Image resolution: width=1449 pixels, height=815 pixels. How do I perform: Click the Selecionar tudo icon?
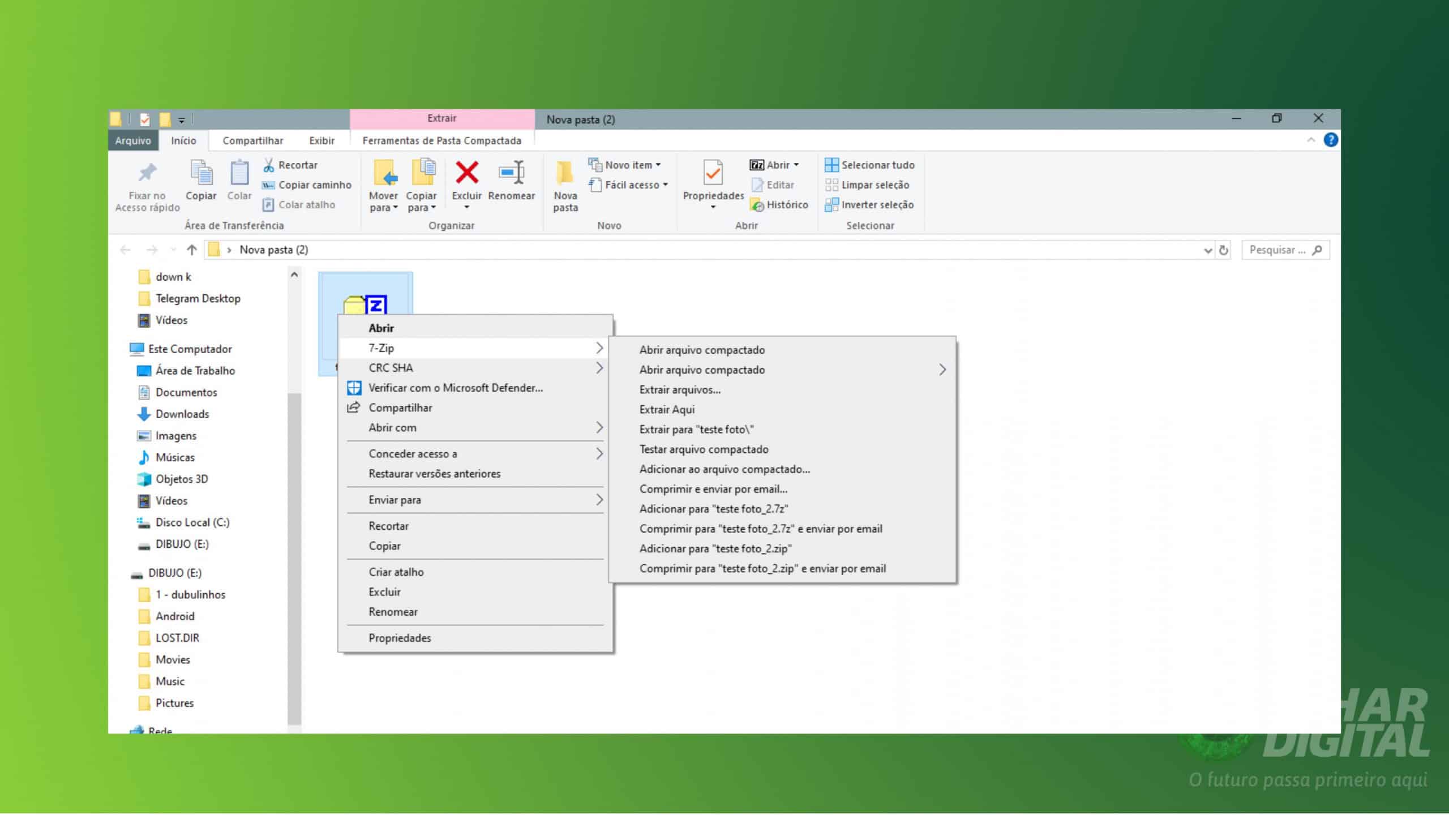(x=831, y=165)
